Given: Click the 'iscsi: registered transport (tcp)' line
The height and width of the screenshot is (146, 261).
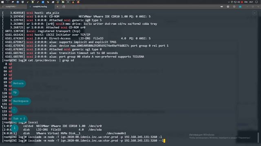Looking at the screenshot, I should tap(53, 31).
